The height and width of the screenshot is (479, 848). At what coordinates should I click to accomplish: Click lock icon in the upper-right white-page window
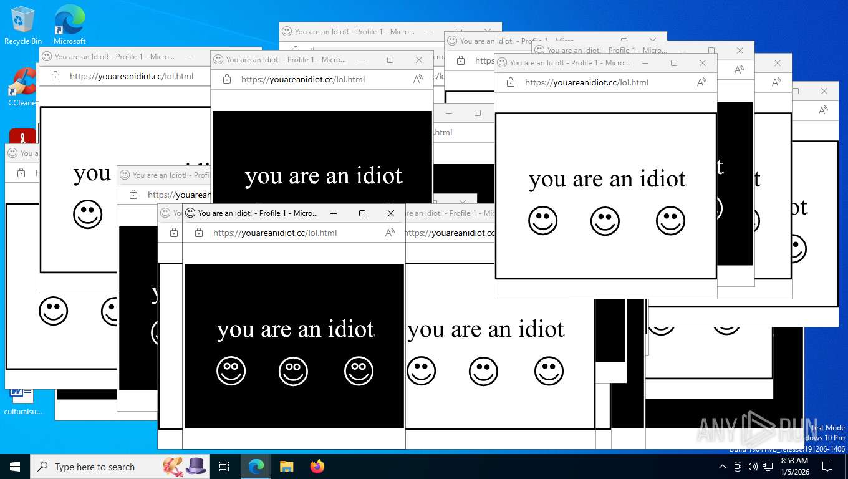(511, 82)
